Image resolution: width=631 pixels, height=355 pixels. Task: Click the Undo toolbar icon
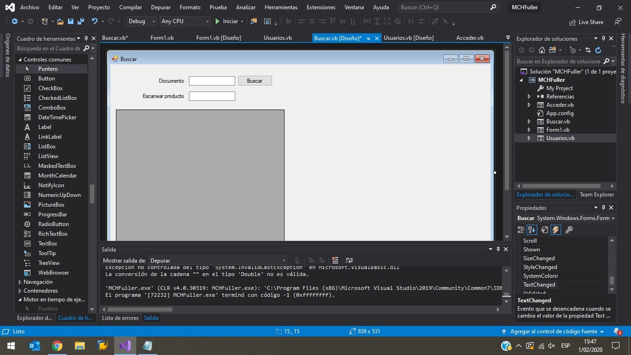tap(95, 21)
